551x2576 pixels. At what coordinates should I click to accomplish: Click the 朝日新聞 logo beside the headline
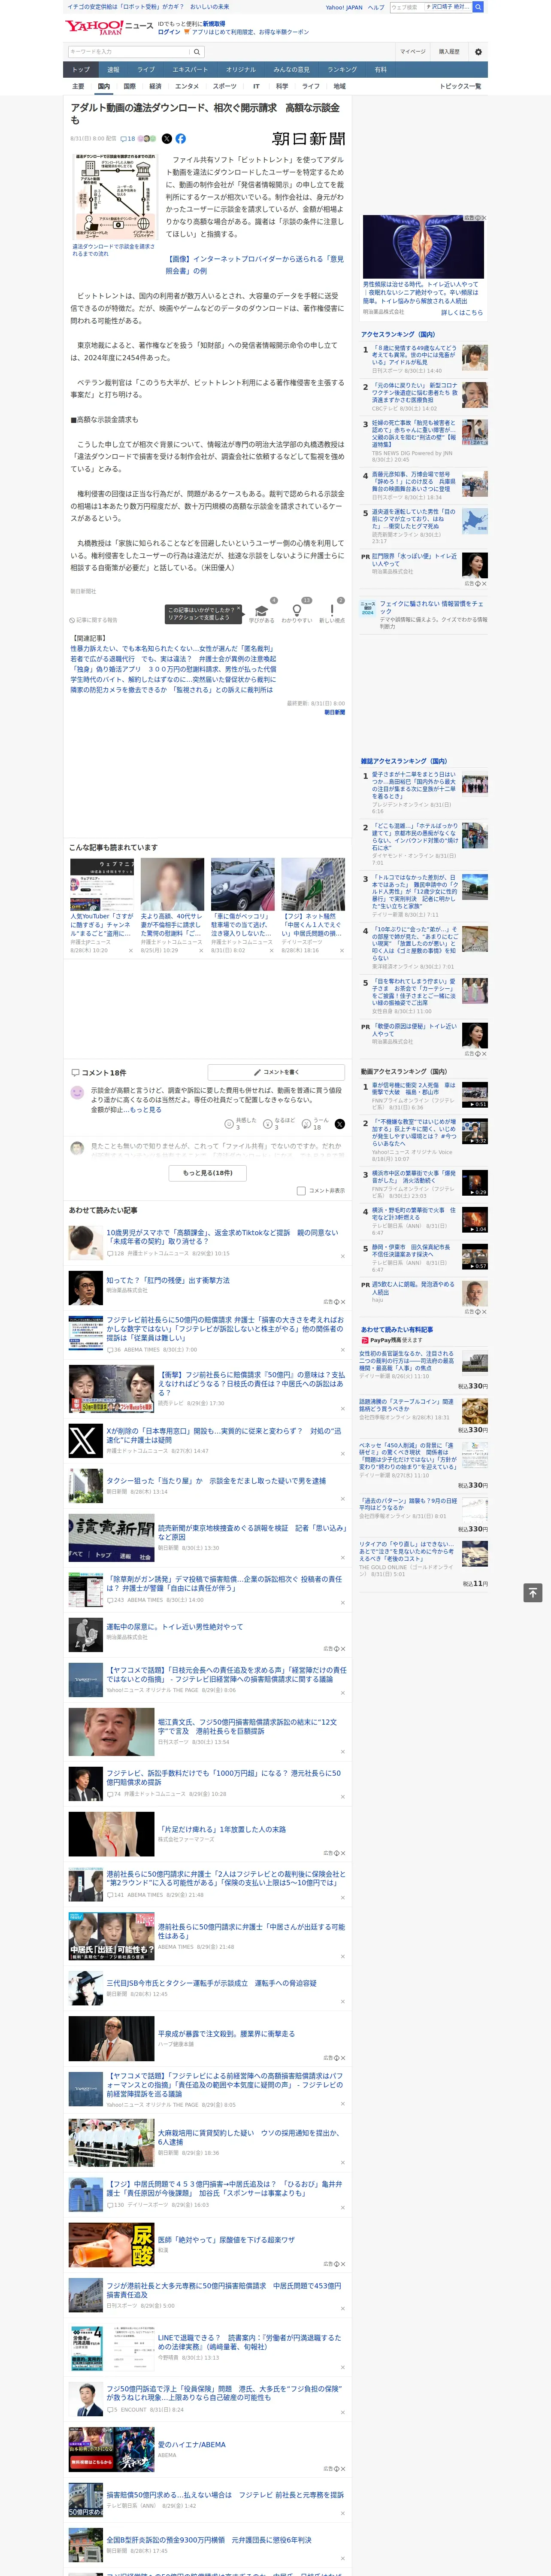tap(308, 139)
